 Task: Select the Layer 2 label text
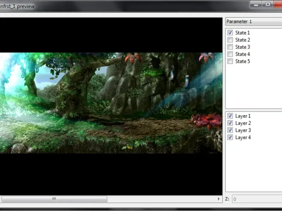(243, 123)
